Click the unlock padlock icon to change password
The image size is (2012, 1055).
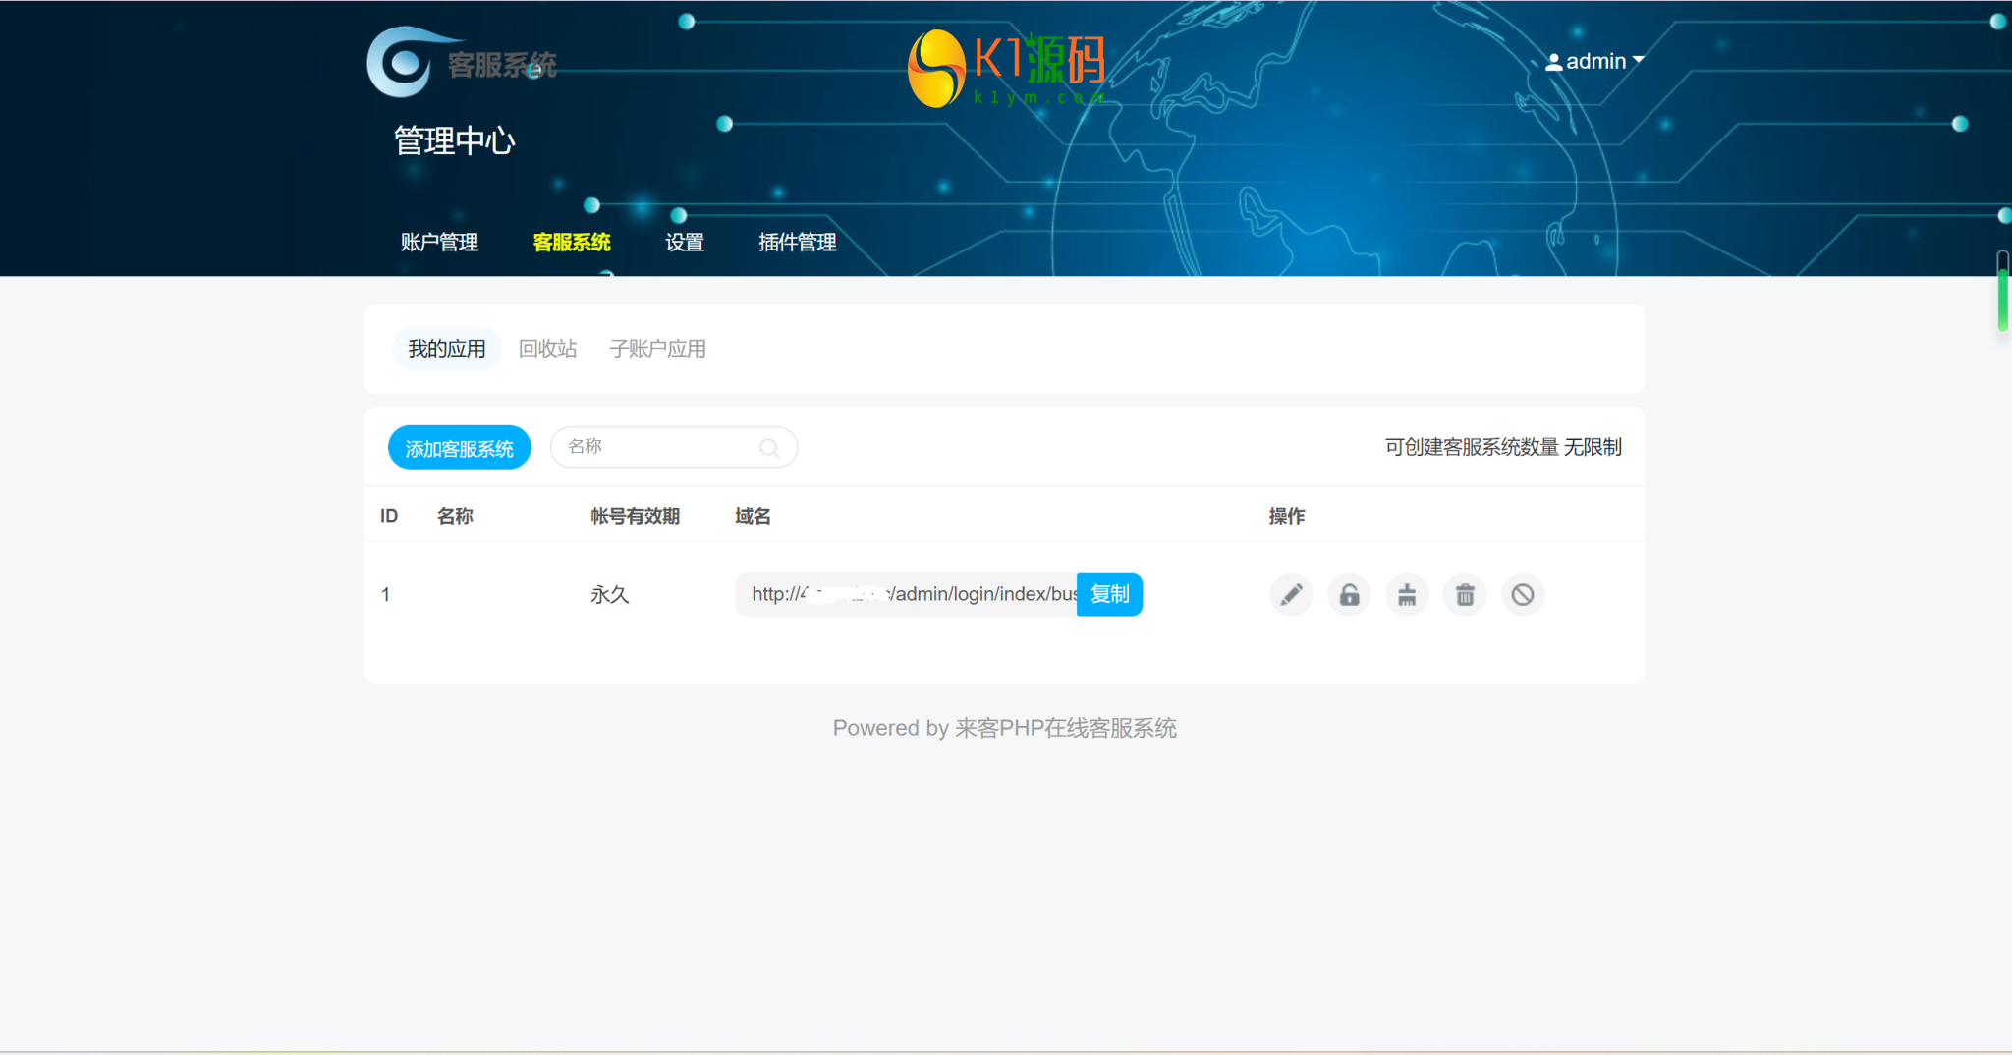click(1348, 594)
